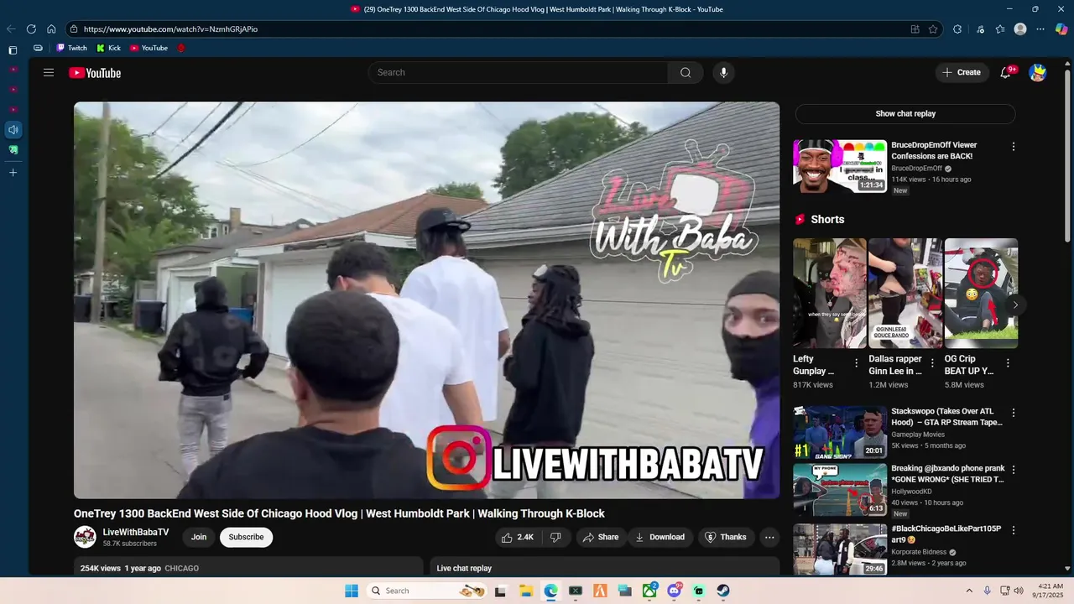Open Discord from the taskbar
Image resolution: width=1074 pixels, height=604 pixels.
(674, 591)
